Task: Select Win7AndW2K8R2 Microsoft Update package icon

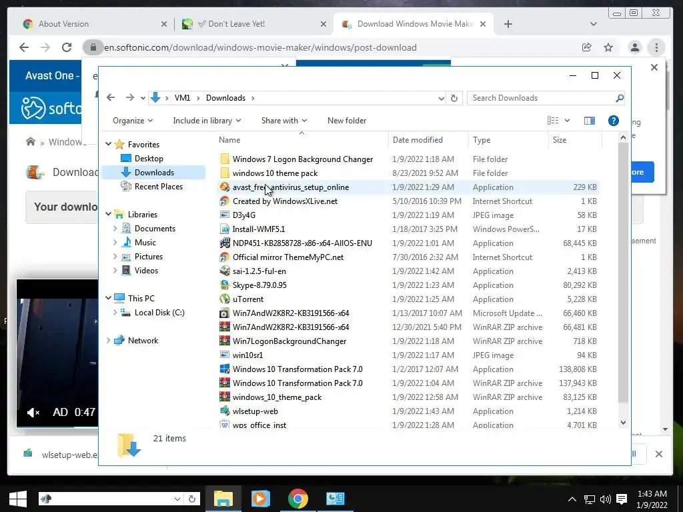Action: pos(225,313)
